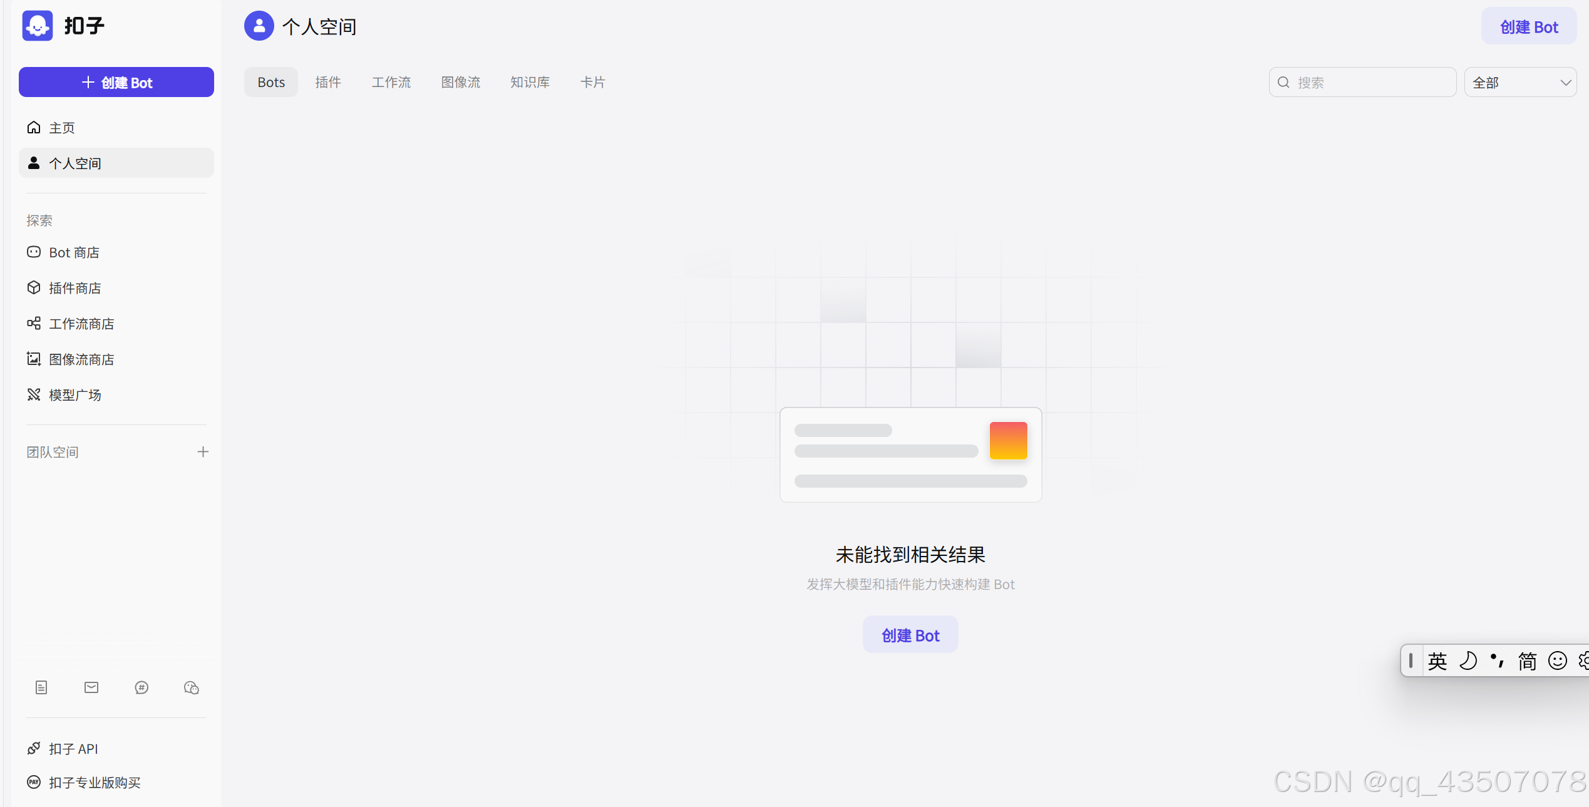Image resolution: width=1589 pixels, height=807 pixels.
Task: Click the personal space avatar icon
Action: [x=259, y=26]
